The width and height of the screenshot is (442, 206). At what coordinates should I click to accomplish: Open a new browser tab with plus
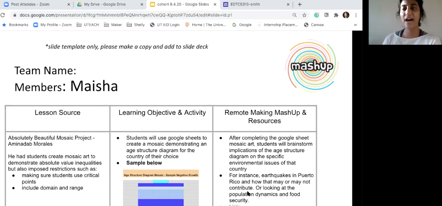point(300,5)
